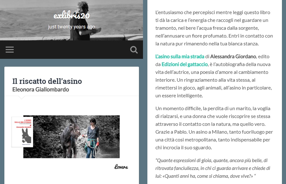Open the 'Il riscatto dell'asino' post title
286x184 pixels.
47,81
